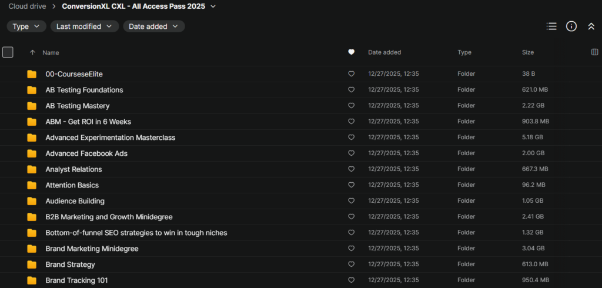Tick the select all checkbox
Image resolution: width=602 pixels, height=288 pixels.
[x=8, y=52]
